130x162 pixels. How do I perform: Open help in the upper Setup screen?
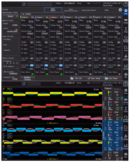point(126,4)
